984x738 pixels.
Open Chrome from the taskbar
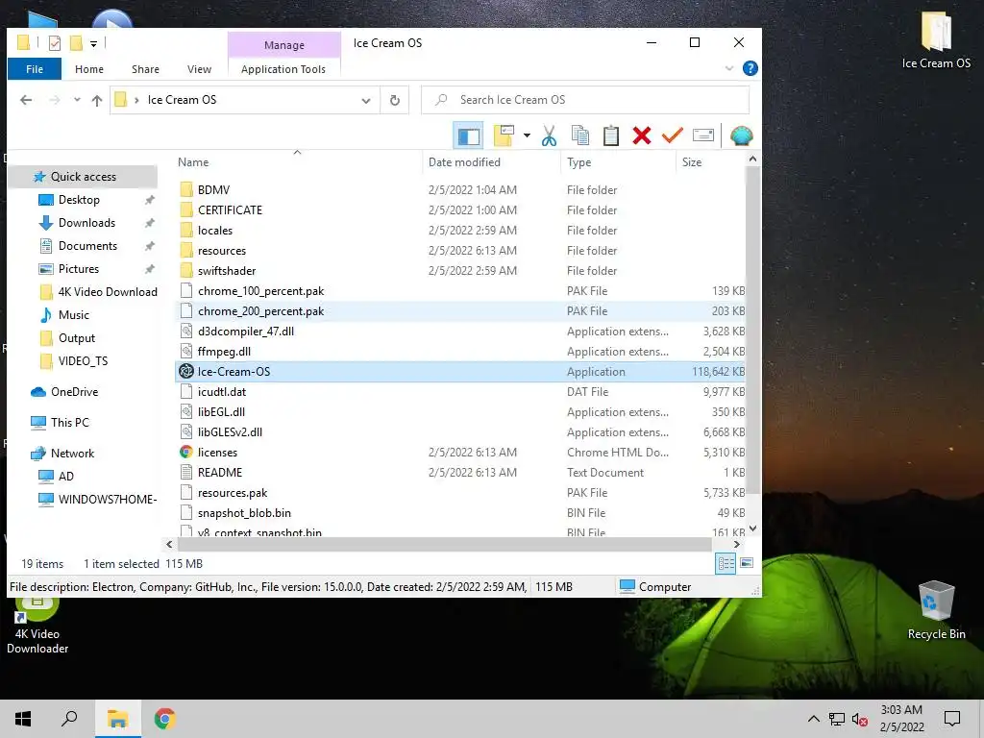click(x=164, y=719)
